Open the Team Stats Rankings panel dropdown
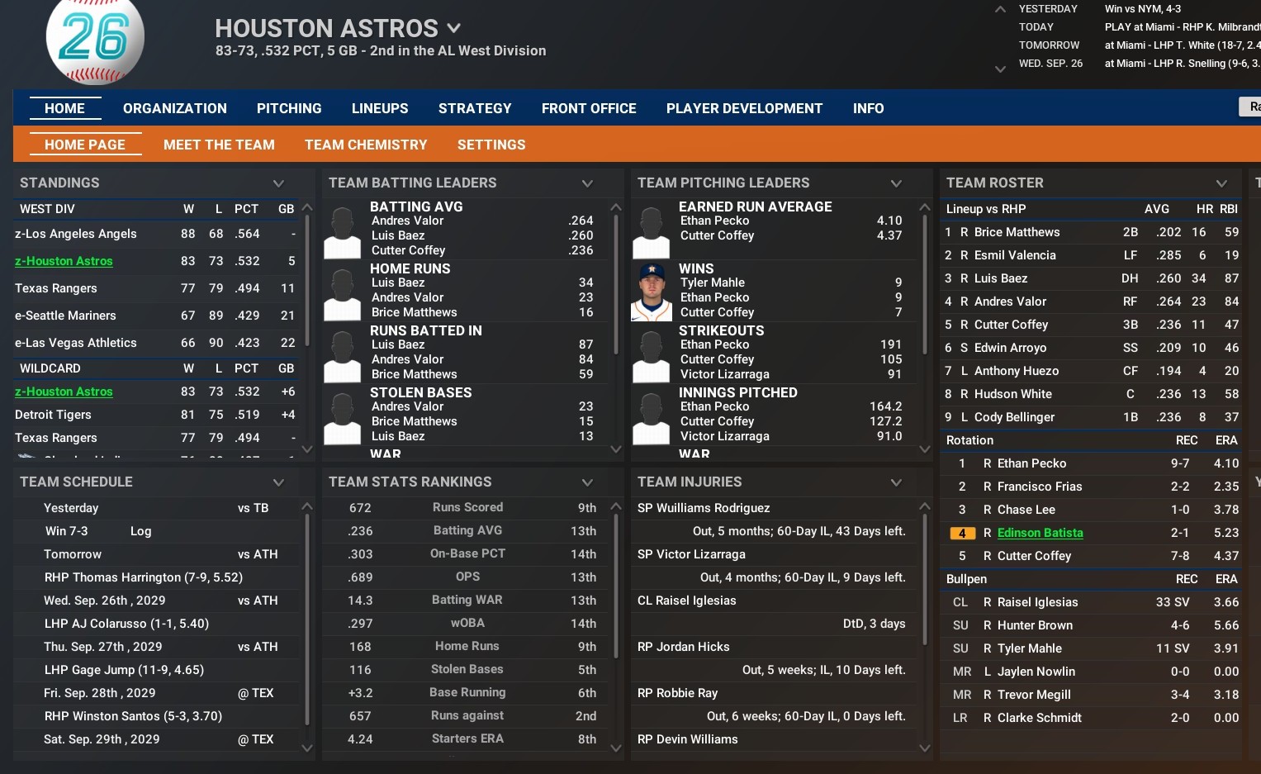 (x=587, y=482)
